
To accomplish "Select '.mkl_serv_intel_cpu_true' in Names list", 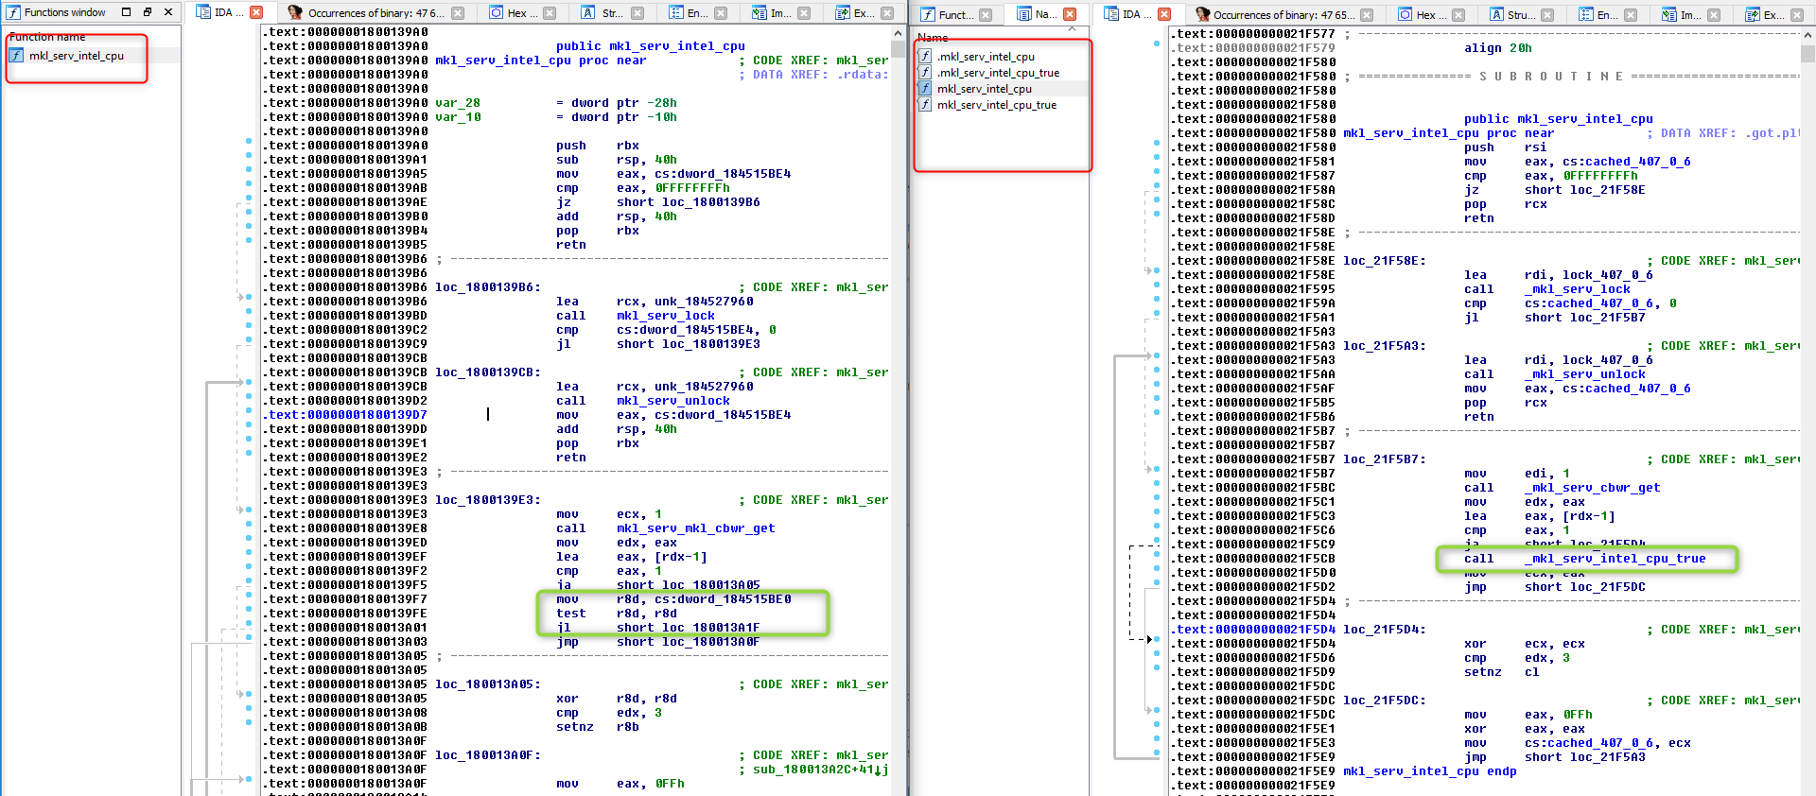I will (998, 73).
